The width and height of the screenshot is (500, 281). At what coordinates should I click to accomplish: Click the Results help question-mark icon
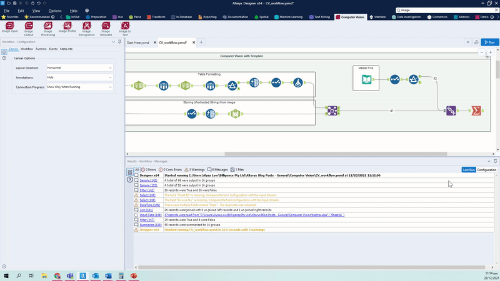(130, 180)
